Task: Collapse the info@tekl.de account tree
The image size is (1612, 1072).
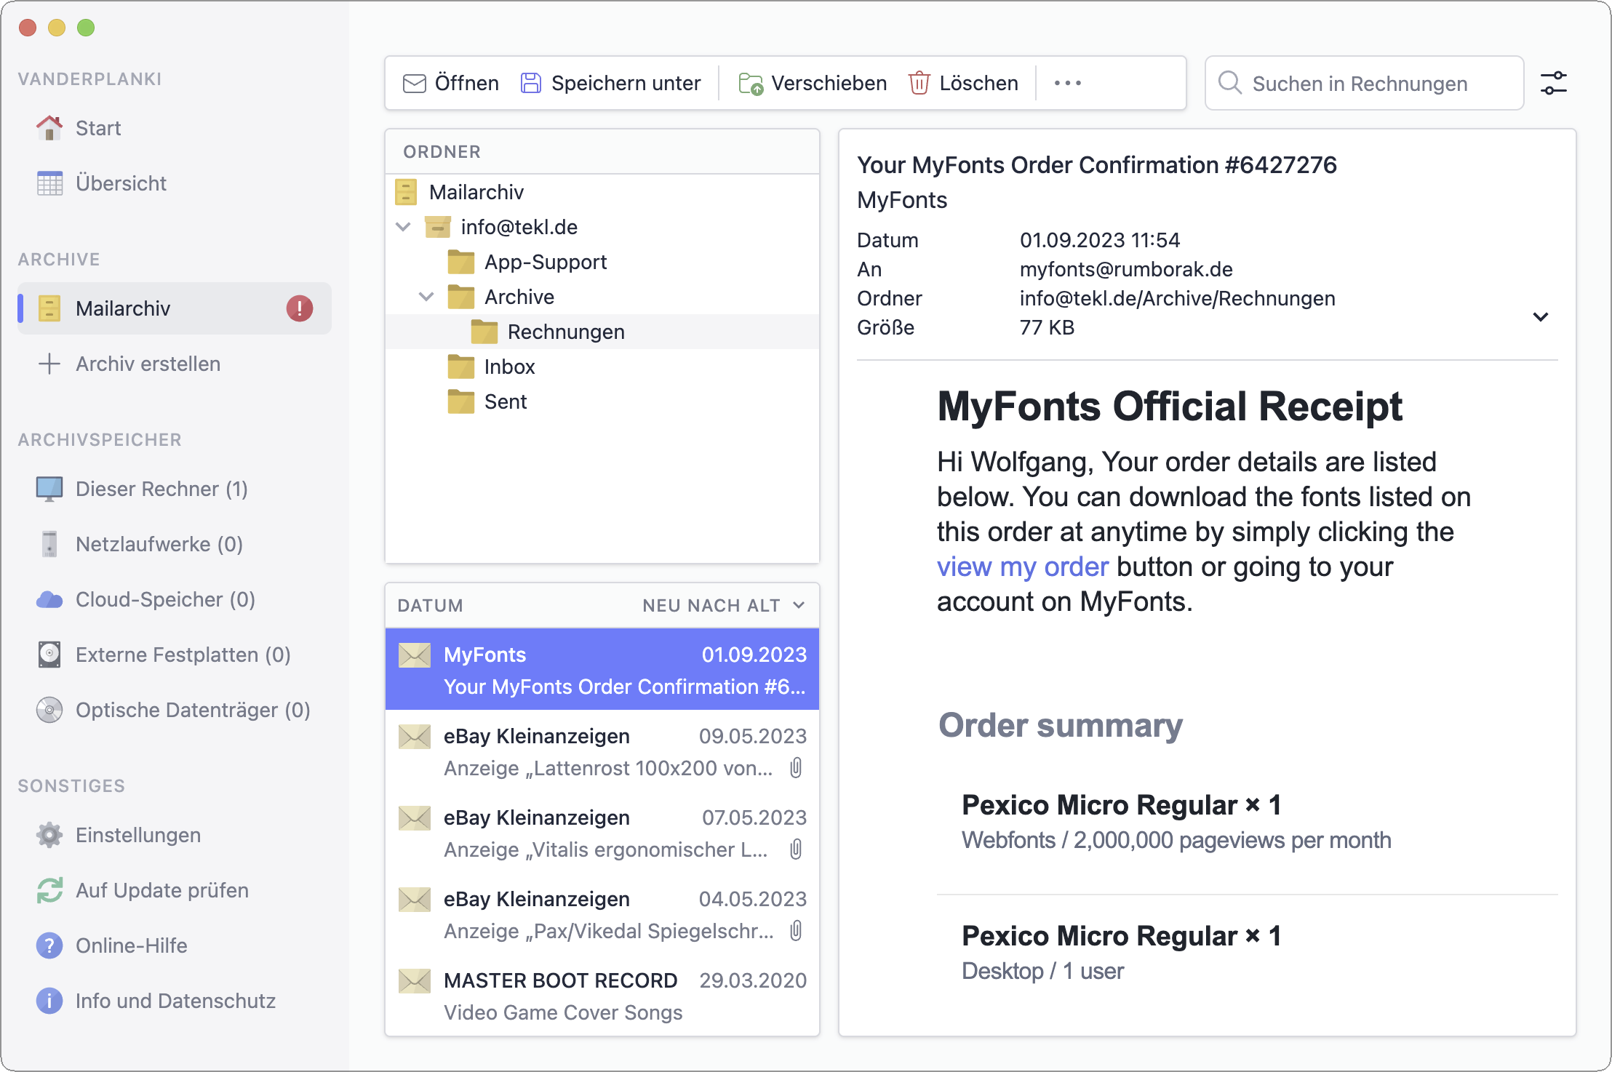Action: (x=403, y=227)
